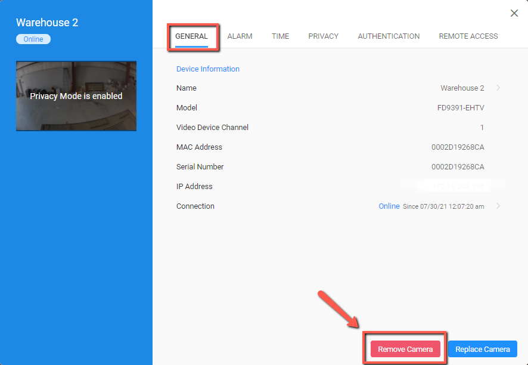Viewport: 528px width, 365px height.
Task: Click the Online status badge
Action: click(33, 39)
